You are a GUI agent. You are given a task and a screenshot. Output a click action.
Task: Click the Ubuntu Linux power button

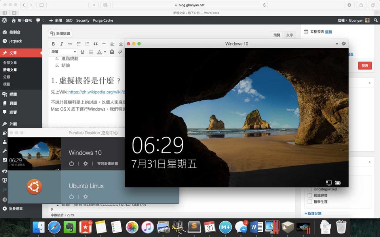71,197
